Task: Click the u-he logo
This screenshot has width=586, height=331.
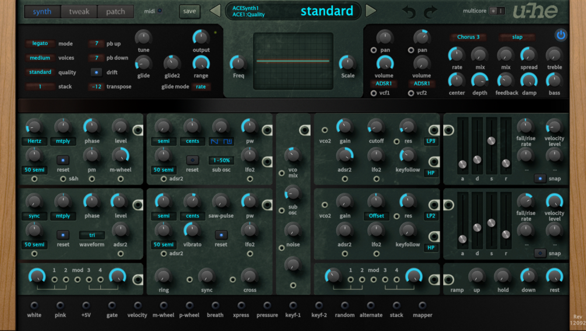Action: click(x=535, y=11)
